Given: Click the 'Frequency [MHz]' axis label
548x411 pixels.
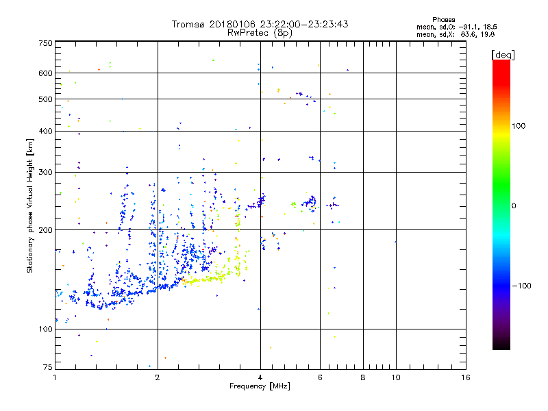Looking at the screenshot, I should tap(260, 386).
